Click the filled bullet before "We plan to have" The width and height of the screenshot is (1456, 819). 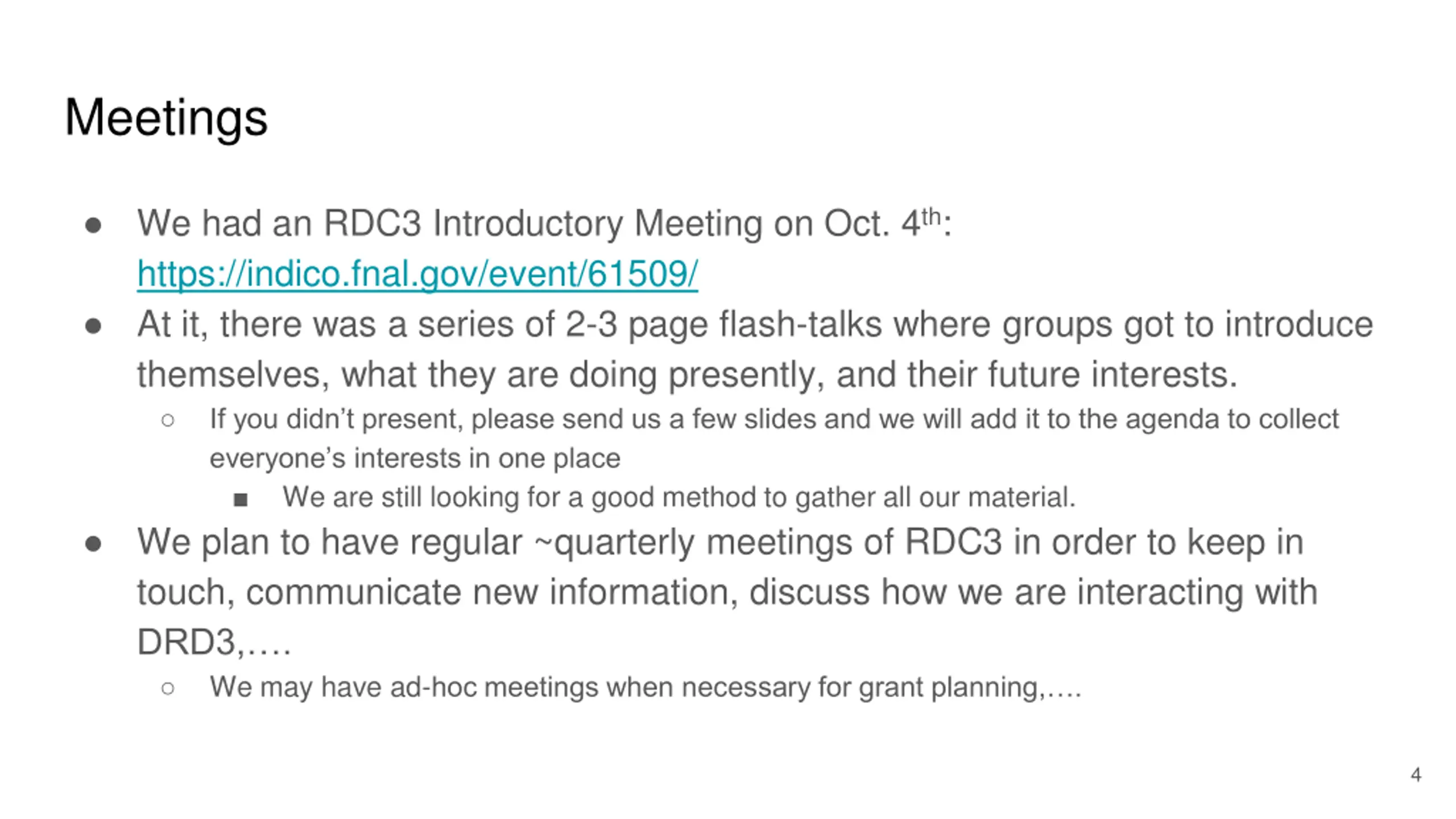pos(93,544)
